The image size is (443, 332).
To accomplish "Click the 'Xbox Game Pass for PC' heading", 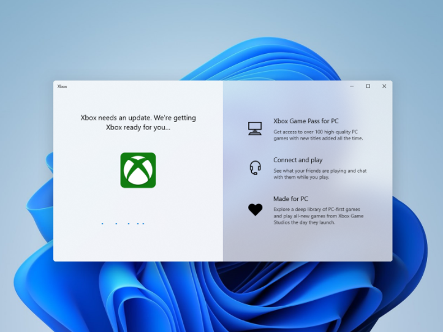I will pyautogui.click(x=306, y=121).
